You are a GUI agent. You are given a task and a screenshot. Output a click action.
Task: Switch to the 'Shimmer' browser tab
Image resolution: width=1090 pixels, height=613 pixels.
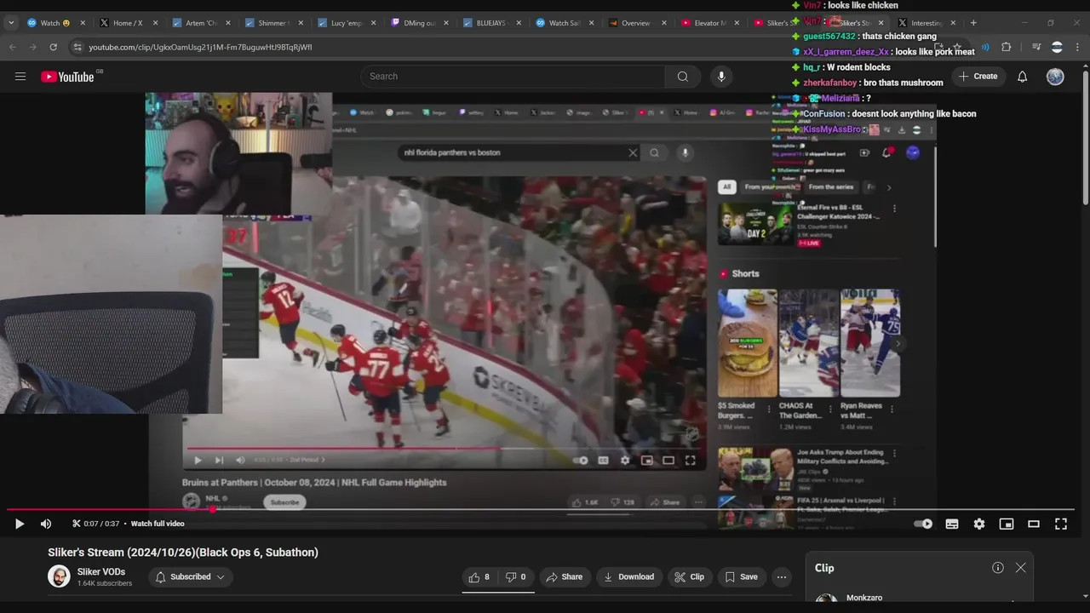[x=272, y=23]
